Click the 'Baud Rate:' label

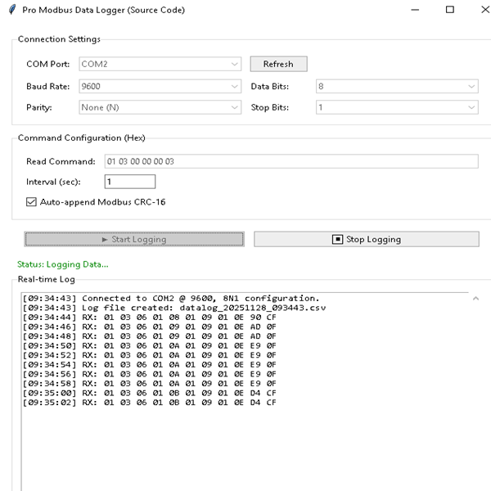(48, 86)
